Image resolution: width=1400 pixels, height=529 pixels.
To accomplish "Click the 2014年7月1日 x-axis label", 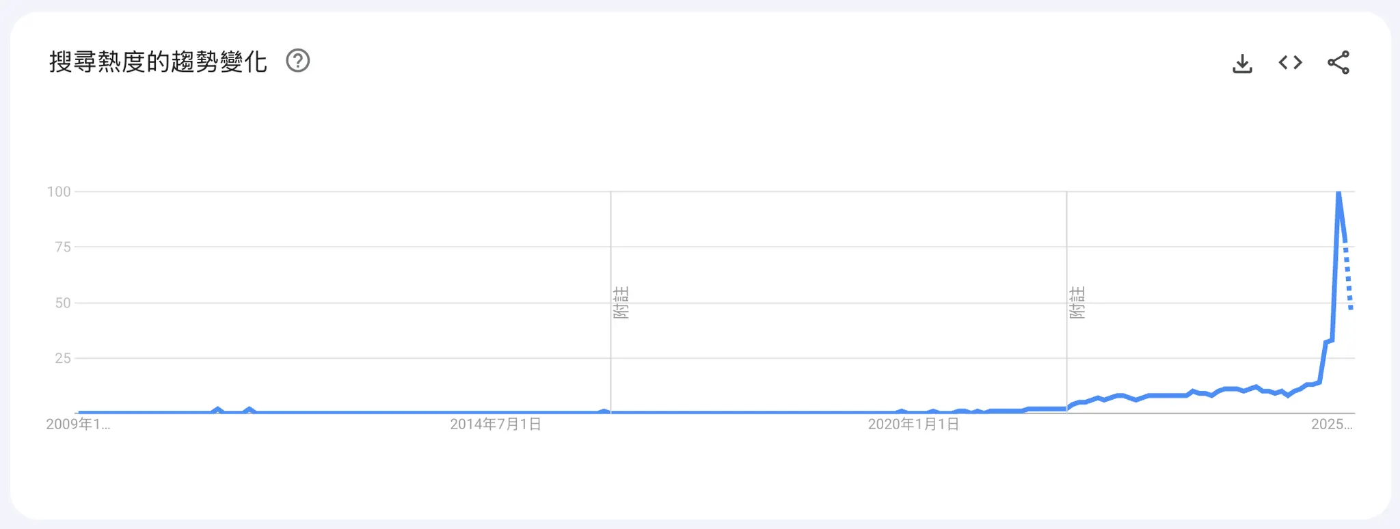I will coord(496,424).
